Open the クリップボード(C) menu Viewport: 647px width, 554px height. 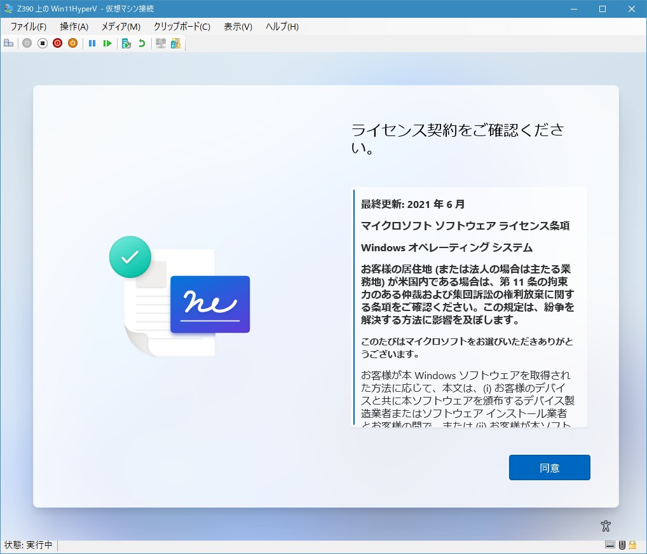click(x=182, y=27)
